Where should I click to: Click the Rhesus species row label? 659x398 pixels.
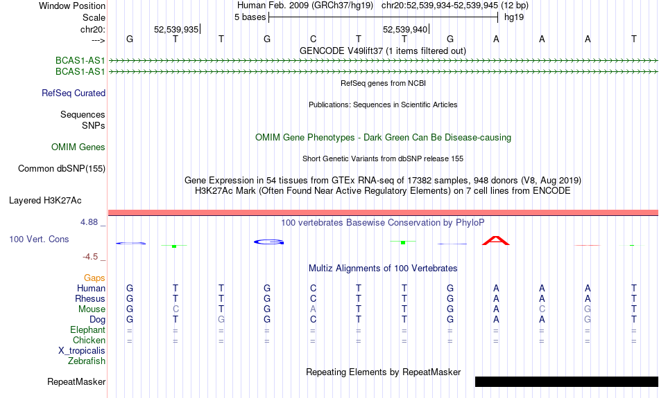click(90, 299)
